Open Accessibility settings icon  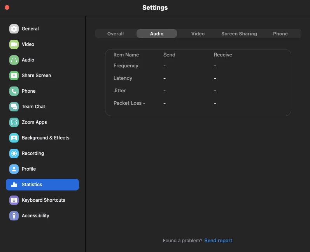[x=14, y=216]
